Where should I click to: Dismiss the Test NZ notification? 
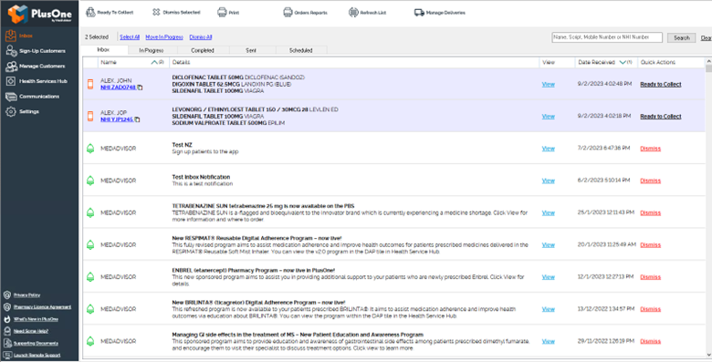pyautogui.click(x=650, y=149)
